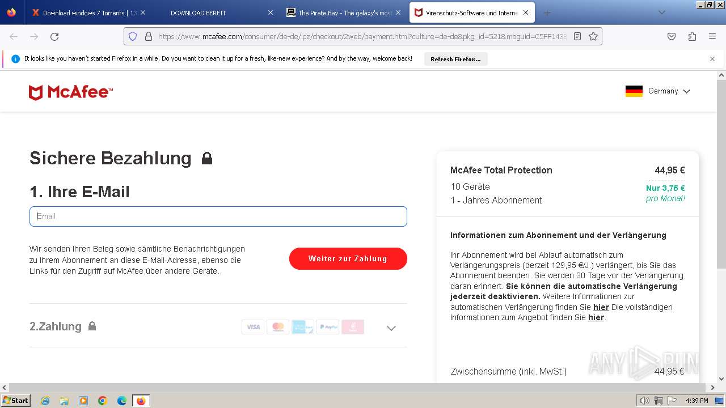The height and width of the screenshot is (408, 726).
Task: Open Save to Pocket
Action: (672, 36)
